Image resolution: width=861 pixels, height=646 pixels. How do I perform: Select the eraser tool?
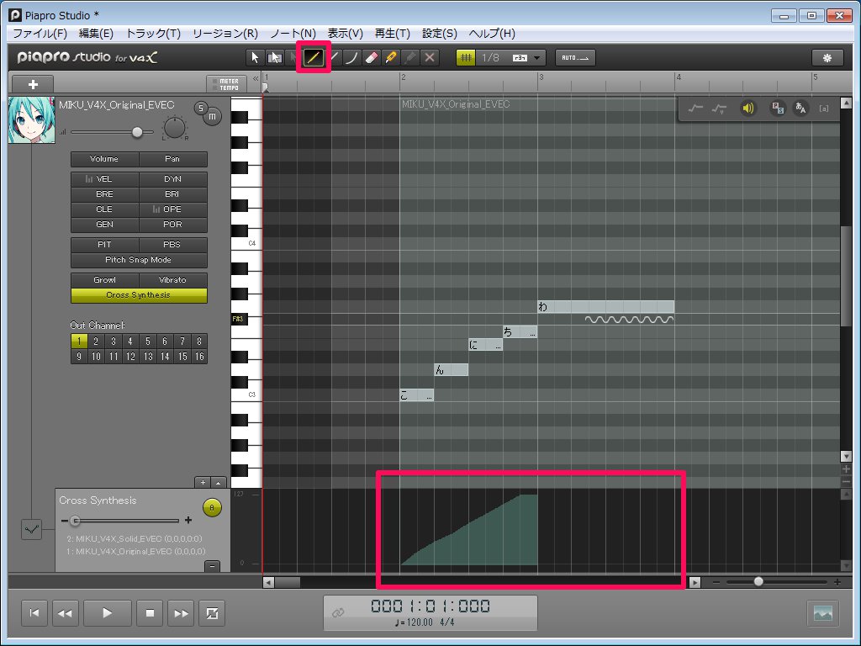pos(372,58)
